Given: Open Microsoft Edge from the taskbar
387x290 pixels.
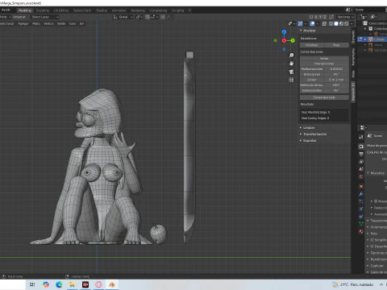Looking at the screenshot, I should point(59,284).
